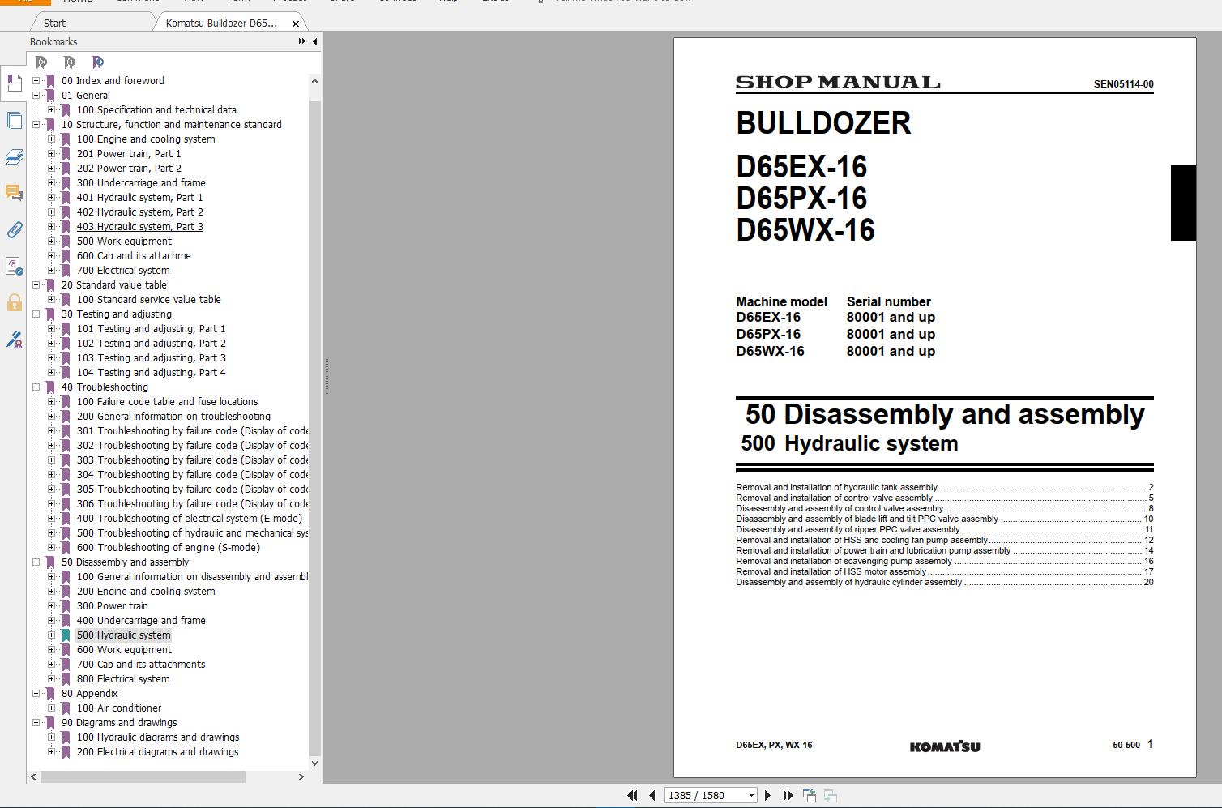Click the bookmark icon beside 80 Appendix
Viewport: 1222px width, 808px height.
[x=50, y=694]
